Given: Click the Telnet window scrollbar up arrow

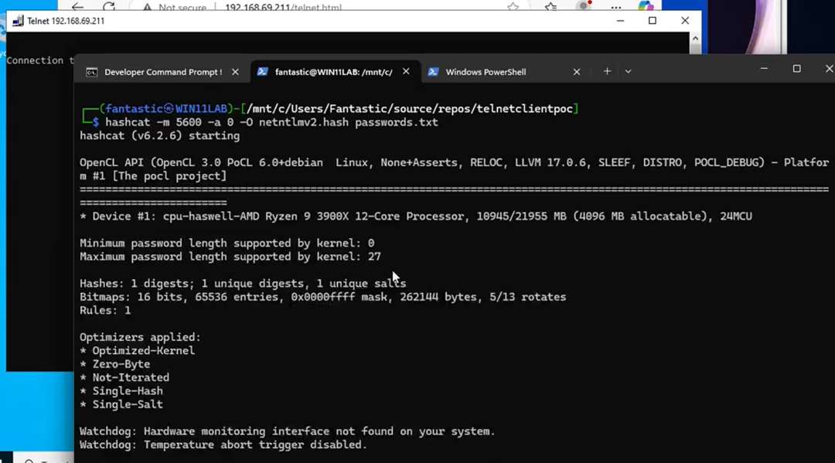Looking at the screenshot, I should 695,39.
